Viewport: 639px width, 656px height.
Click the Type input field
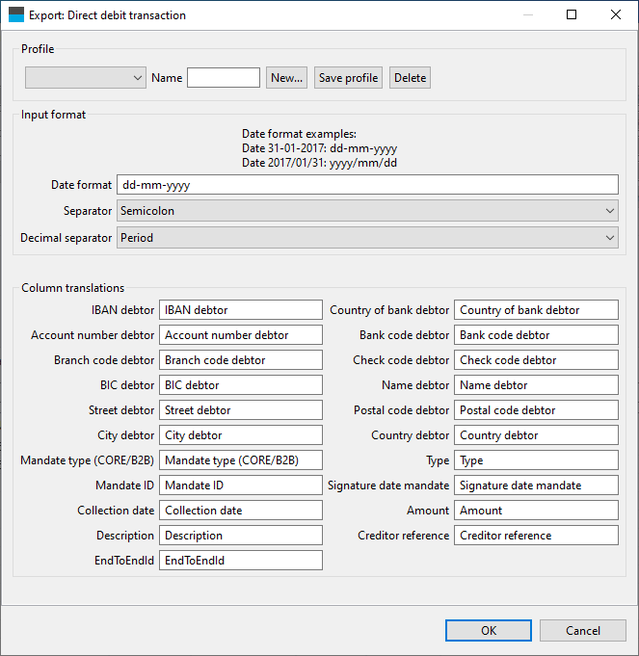pyautogui.click(x=536, y=460)
